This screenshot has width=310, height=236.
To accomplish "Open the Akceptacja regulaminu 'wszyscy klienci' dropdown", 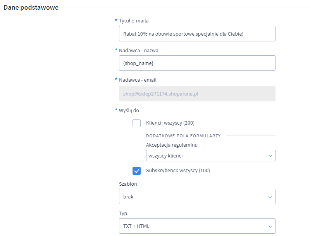I will [205, 156].
